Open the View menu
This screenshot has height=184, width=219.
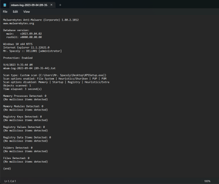(x=27, y=12)
